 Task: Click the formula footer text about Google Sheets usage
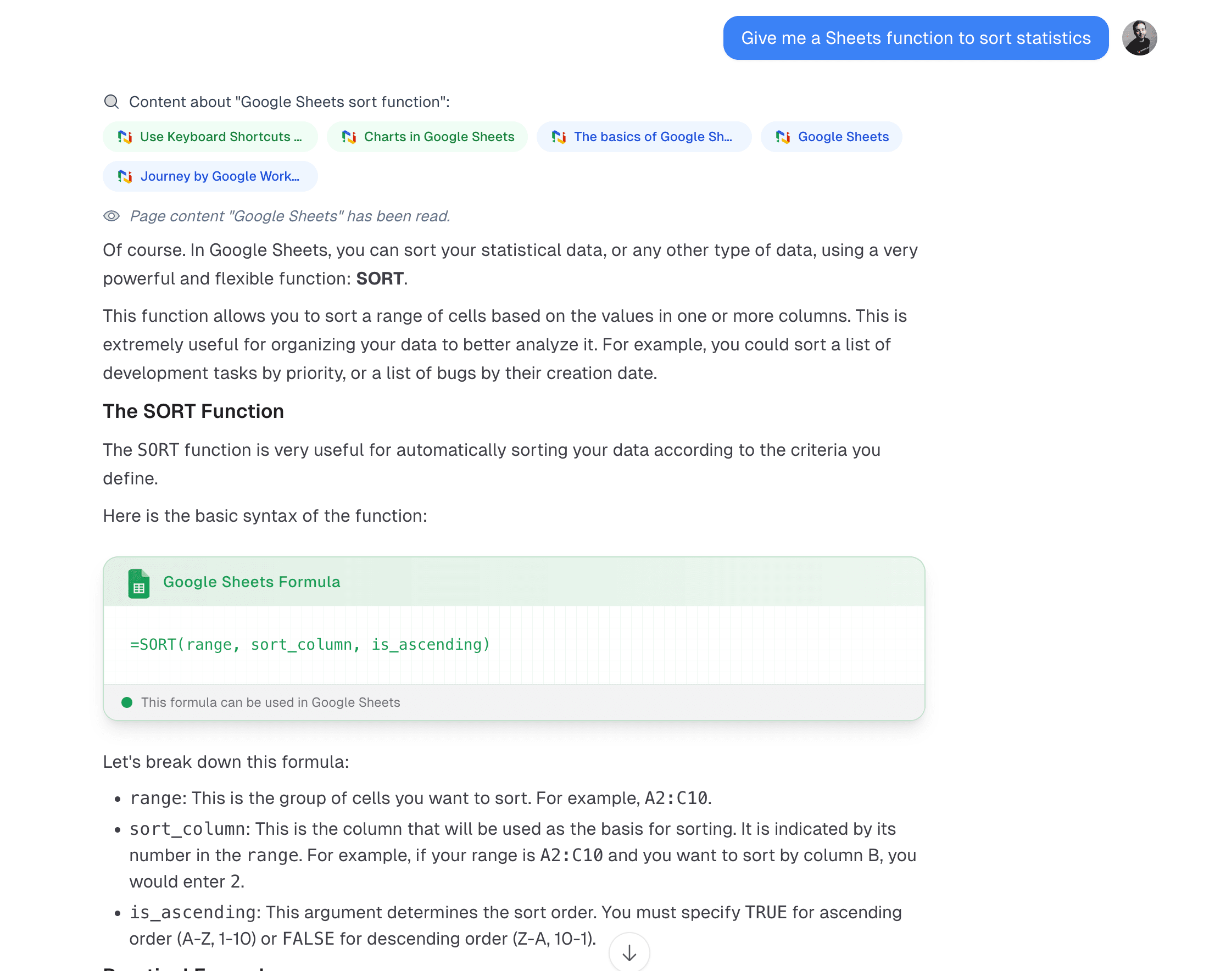(x=271, y=702)
